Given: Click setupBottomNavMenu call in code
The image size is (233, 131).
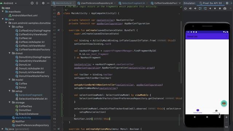Looking at the screenshot, I should coord(96,88).
